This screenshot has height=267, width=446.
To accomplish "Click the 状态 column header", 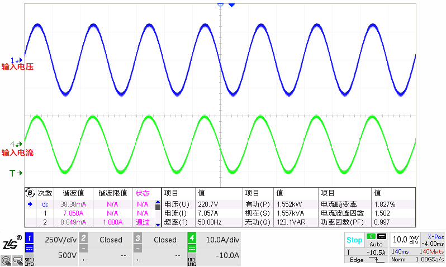I will tap(143, 193).
